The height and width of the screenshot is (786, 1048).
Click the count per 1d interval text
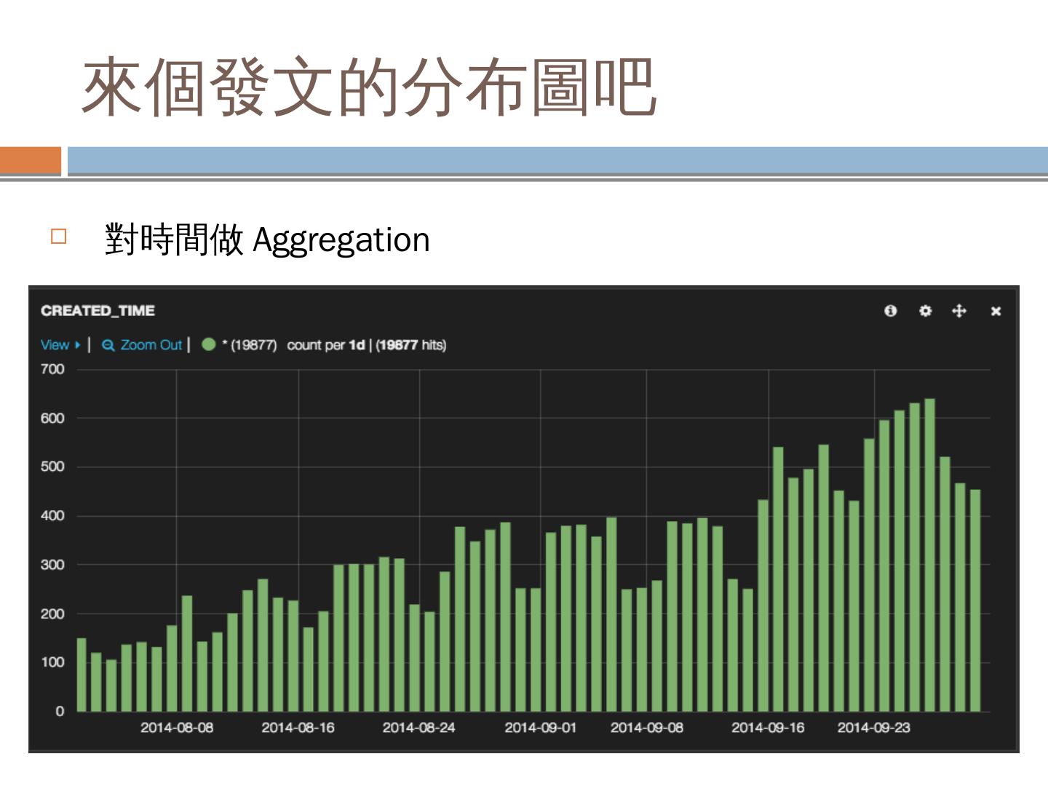(x=325, y=345)
